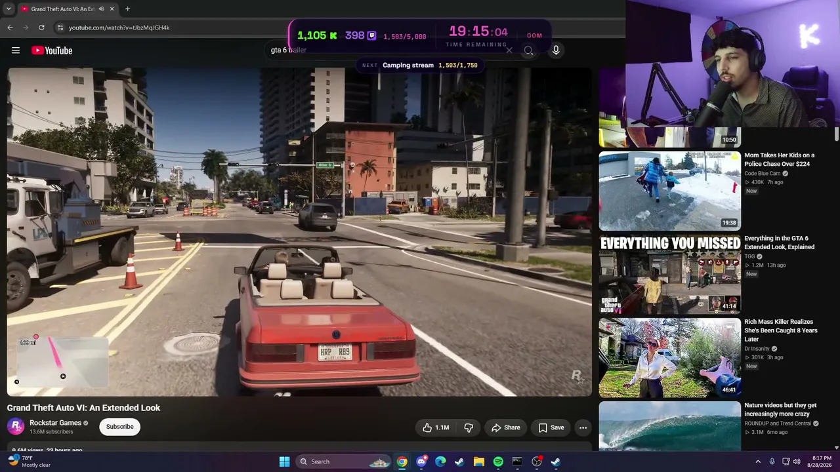The height and width of the screenshot is (472, 840).
Task: Open a new browser tab with plus button
Action: tap(127, 9)
